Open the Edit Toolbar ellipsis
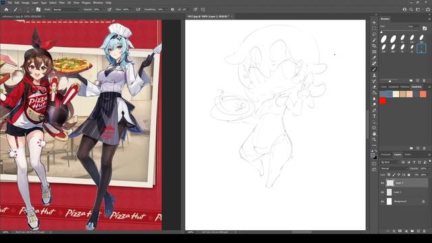Image resolution: width=432 pixels, height=243 pixels. click(x=374, y=145)
